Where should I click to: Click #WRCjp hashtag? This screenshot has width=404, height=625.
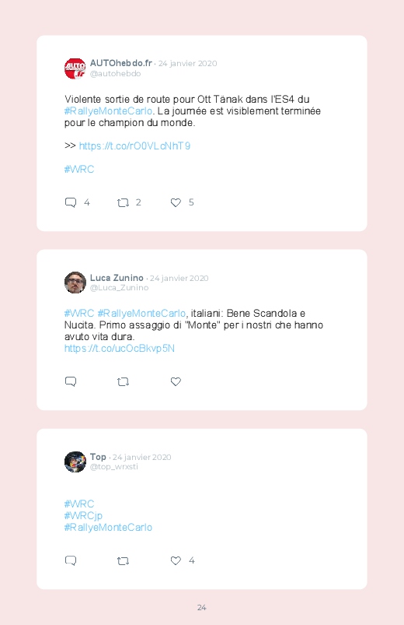pyautogui.click(x=83, y=515)
